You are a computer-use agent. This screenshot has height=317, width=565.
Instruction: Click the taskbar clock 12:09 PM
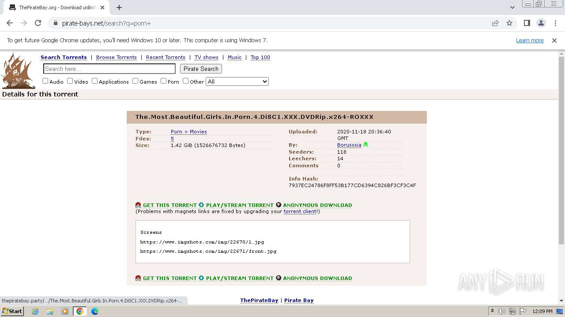542,311
